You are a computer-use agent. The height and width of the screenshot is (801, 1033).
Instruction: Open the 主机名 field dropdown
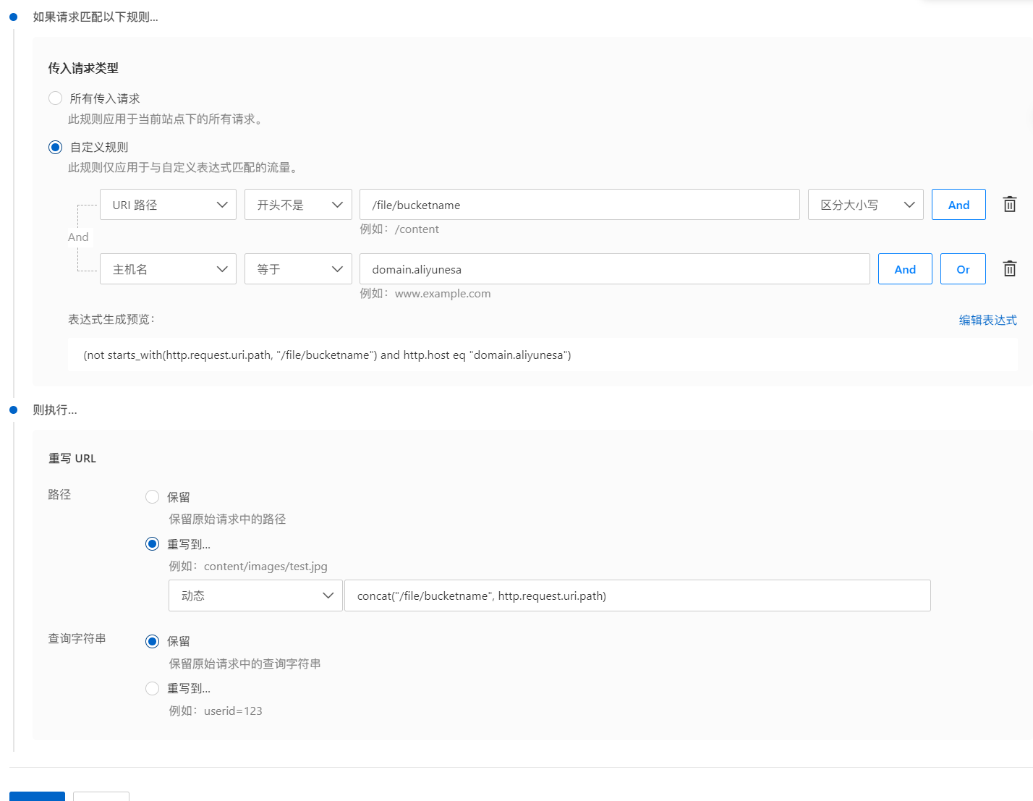click(168, 269)
